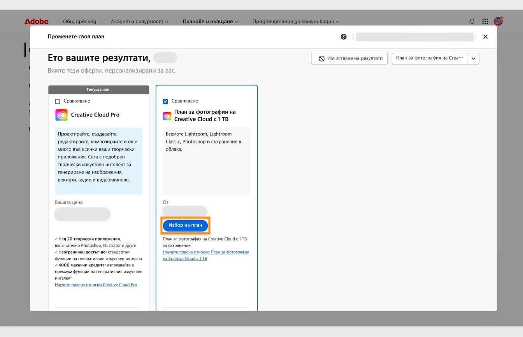Click the Photography plan description box
This screenshot has height=337, width=523.
click(x=206, y=161)
